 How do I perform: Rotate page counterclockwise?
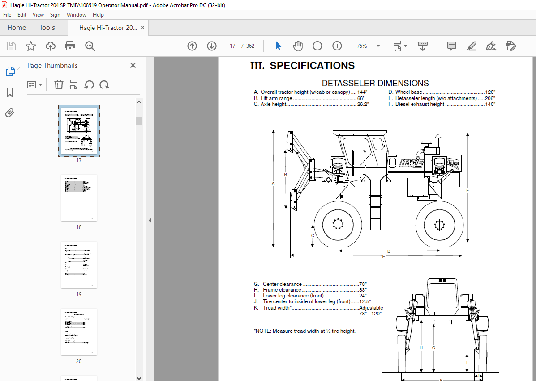tap(89, 84)
